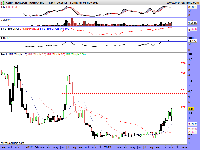Click the Volumen panel label
200x150 pixels.
coord(6,19)
